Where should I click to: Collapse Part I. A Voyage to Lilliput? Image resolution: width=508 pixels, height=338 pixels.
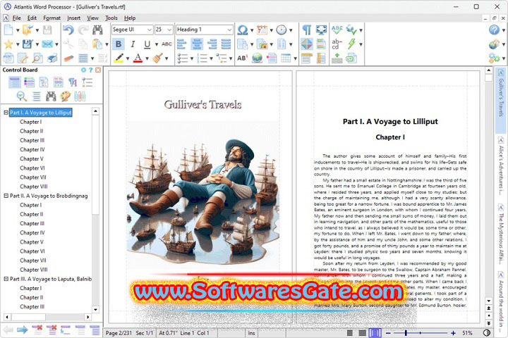click(6, 113)
